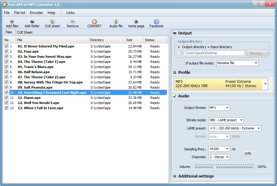Uncheck the checkbox for 02. Four.ape
Screen dimensions: 277x186
(7, 51)
